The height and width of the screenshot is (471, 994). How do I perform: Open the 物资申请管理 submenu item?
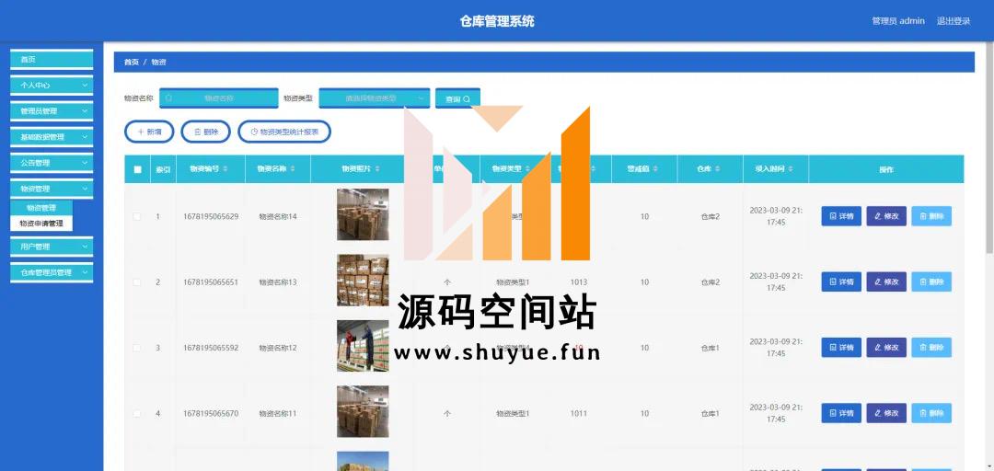(41, 224)
